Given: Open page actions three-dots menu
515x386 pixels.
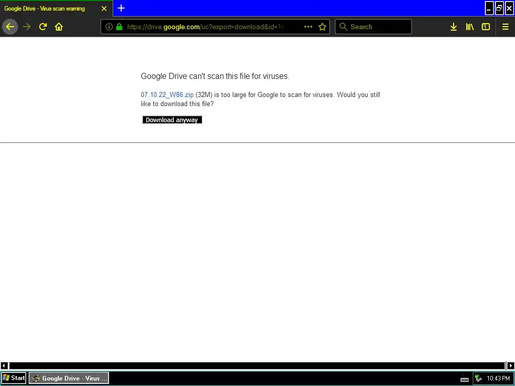Looking at the screenshot, I should click(308, 27).
